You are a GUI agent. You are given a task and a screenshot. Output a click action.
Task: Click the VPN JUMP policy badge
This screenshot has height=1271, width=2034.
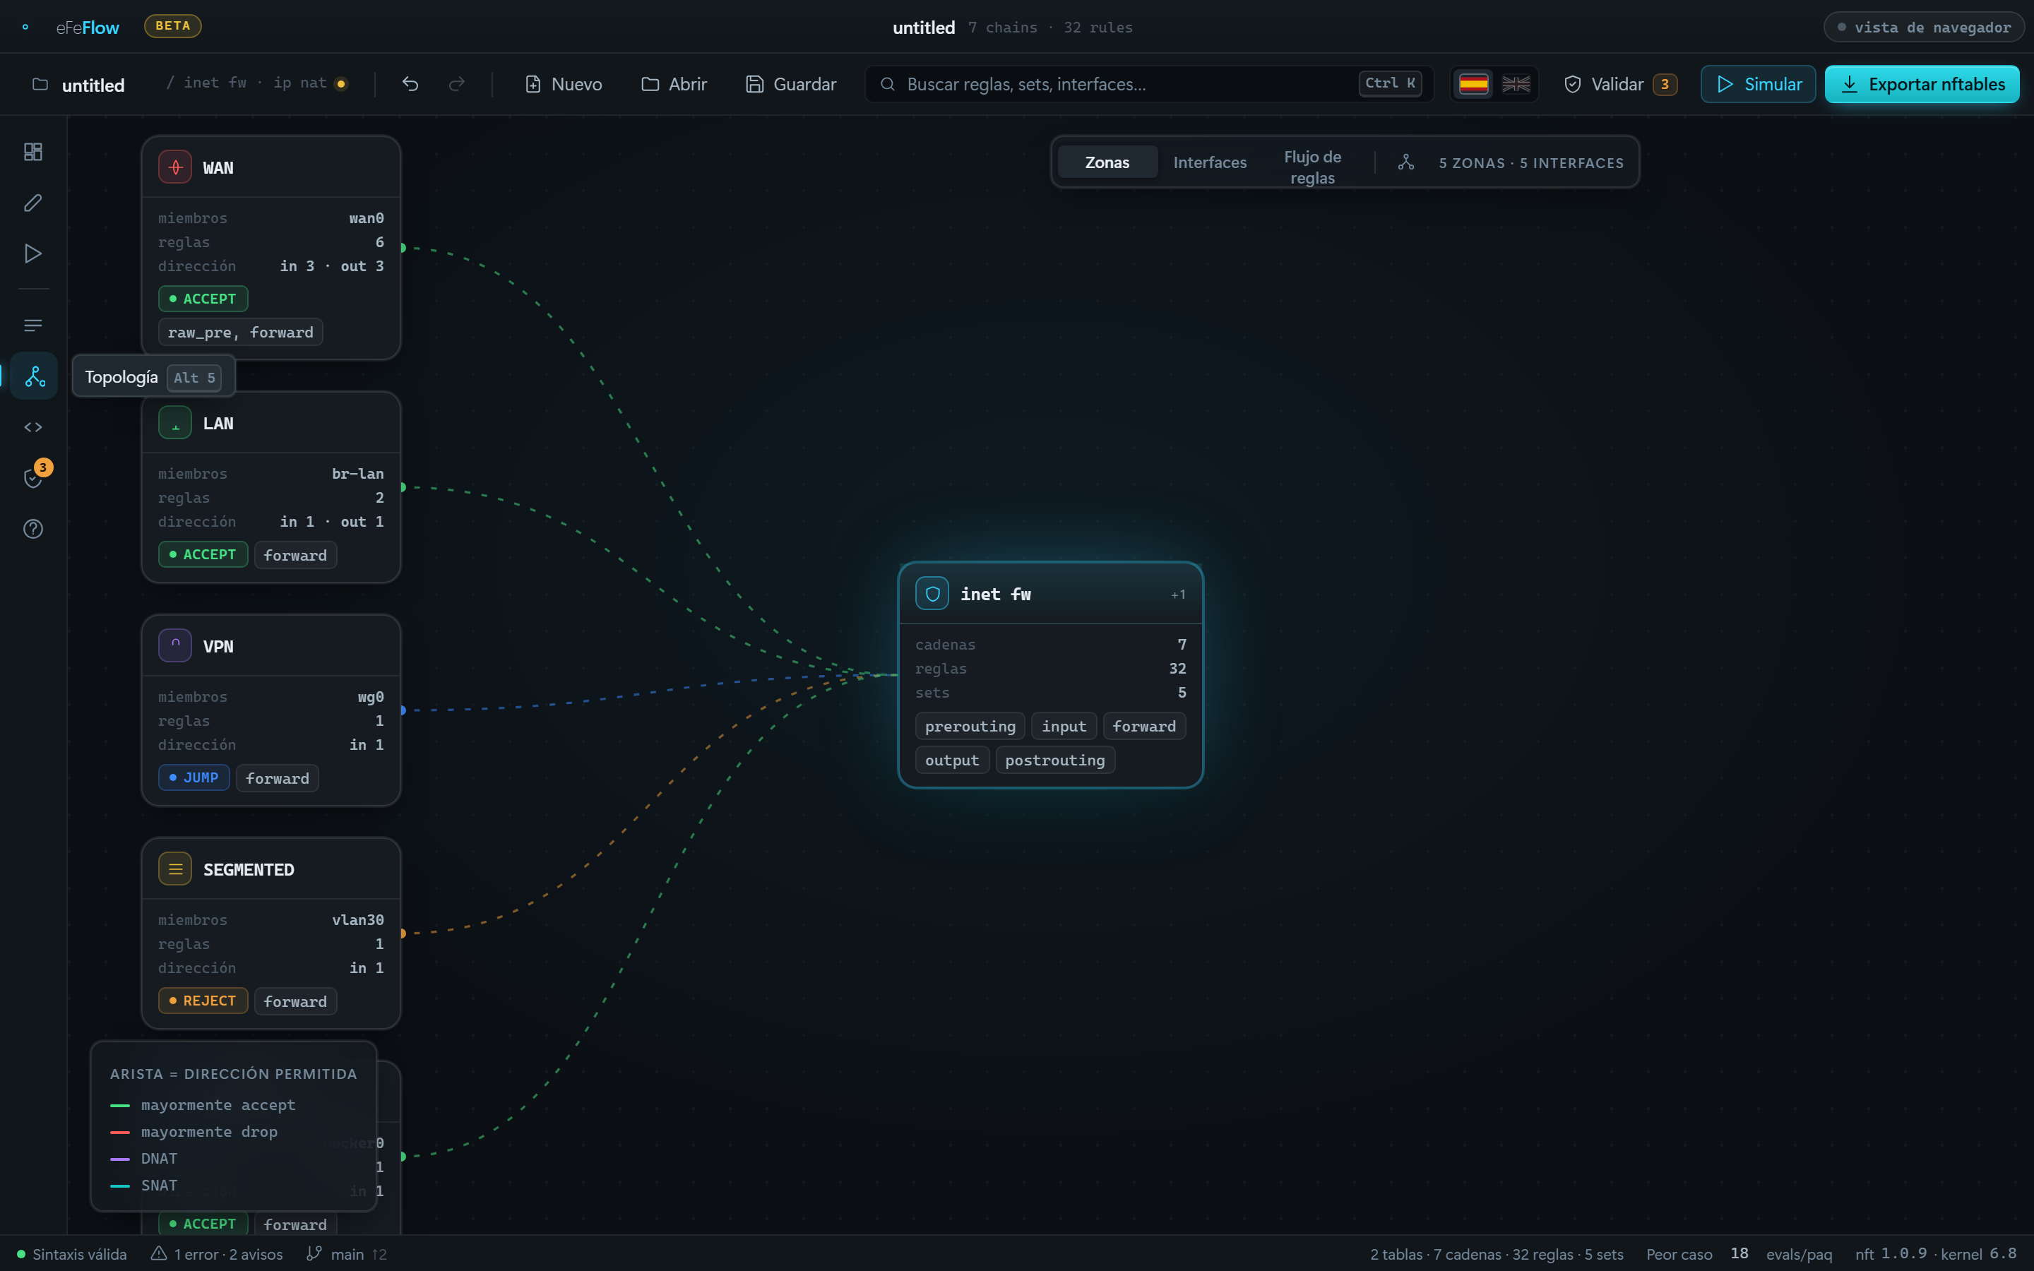point(194,777)
